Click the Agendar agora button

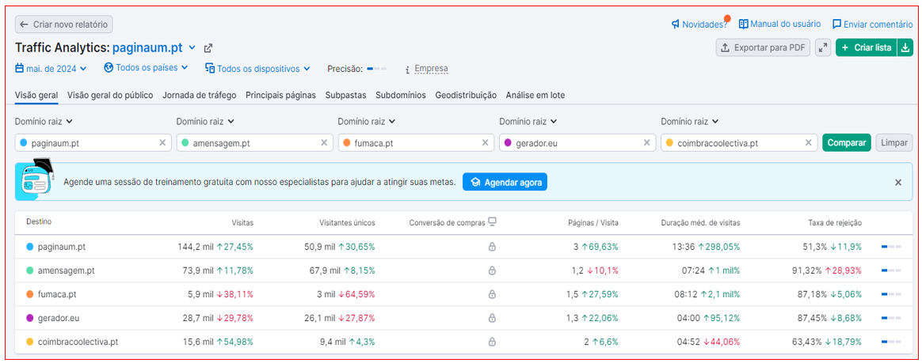tap(505, 182)
